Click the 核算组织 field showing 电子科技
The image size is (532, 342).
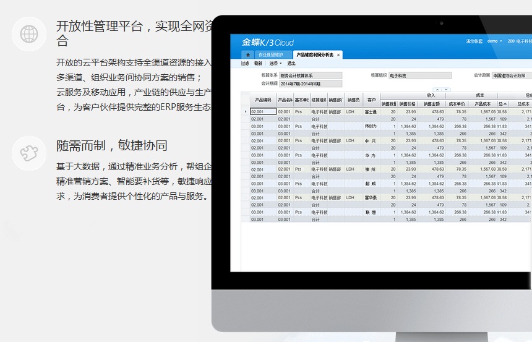pyautogui.click(x=420, y=75)
